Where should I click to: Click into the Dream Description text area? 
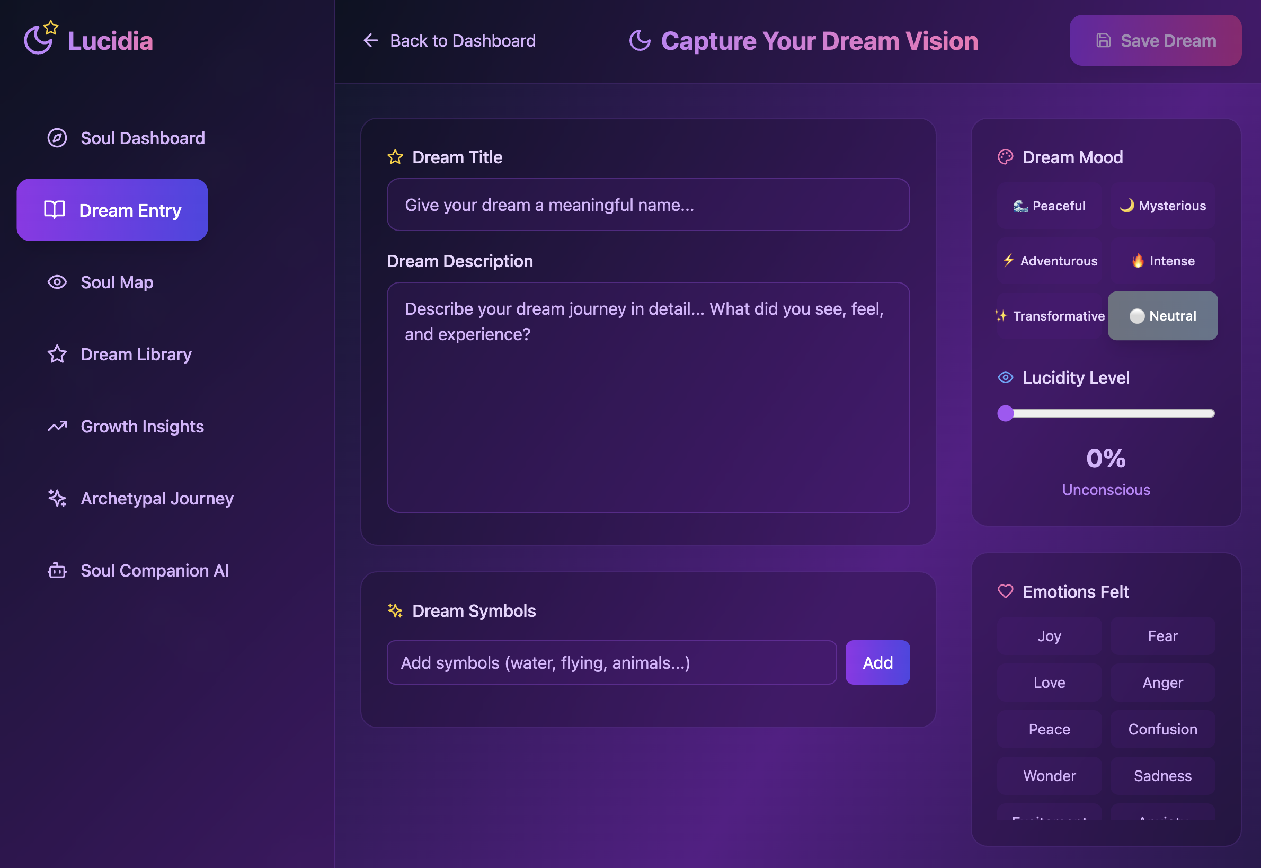(647, 397)
